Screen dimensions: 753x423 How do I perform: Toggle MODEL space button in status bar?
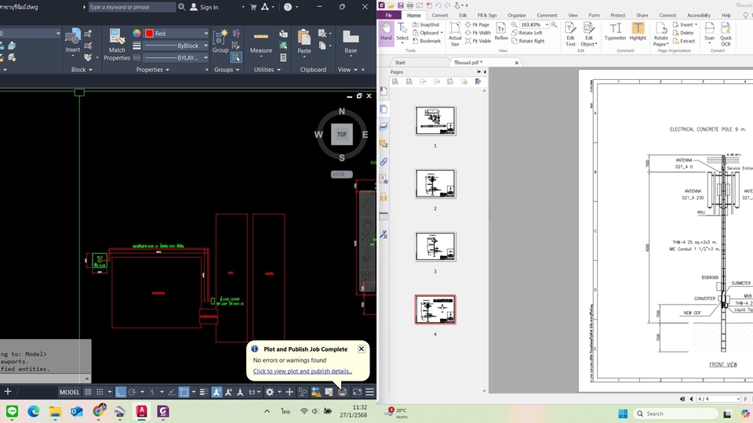pos(70,392)
